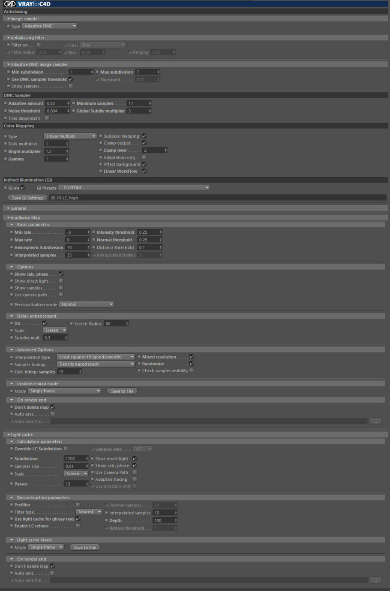
Task: Click Save Gi Settings button
Action: point(28,198)
